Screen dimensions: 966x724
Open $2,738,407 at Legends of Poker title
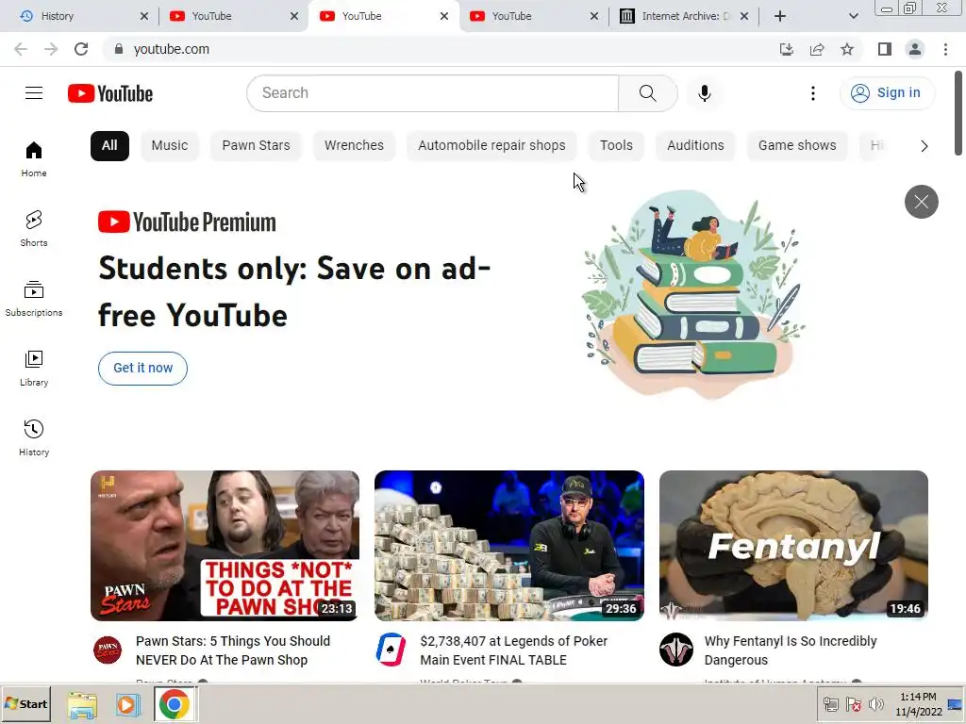point(514,650)
